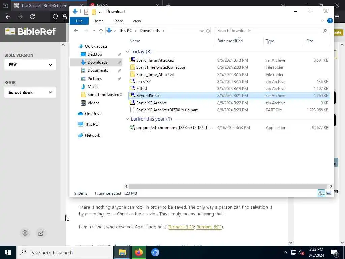Select the Sonic XG Archive zip icon
Image resolution: width=345 pixels, height=259 pixels.
point(132,103)
